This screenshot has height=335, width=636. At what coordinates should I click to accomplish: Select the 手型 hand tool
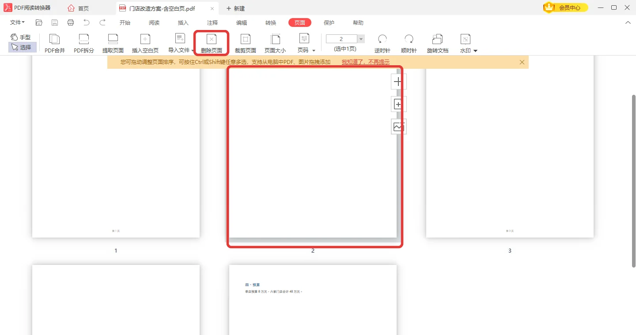click(21, 37)
